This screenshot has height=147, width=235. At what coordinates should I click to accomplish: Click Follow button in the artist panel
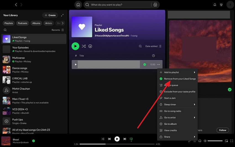click(x=223, y=130)
